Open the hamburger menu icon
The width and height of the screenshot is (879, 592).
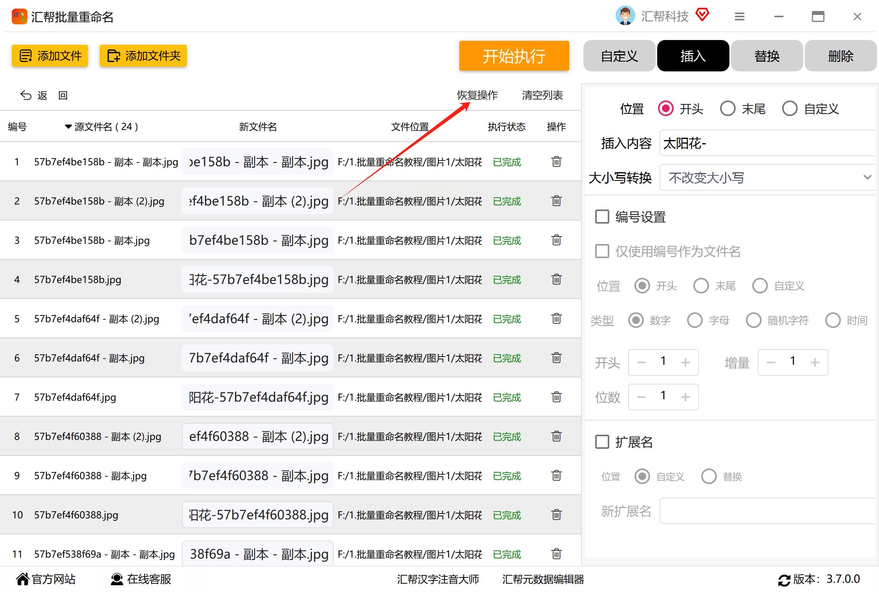pos(739,16)
